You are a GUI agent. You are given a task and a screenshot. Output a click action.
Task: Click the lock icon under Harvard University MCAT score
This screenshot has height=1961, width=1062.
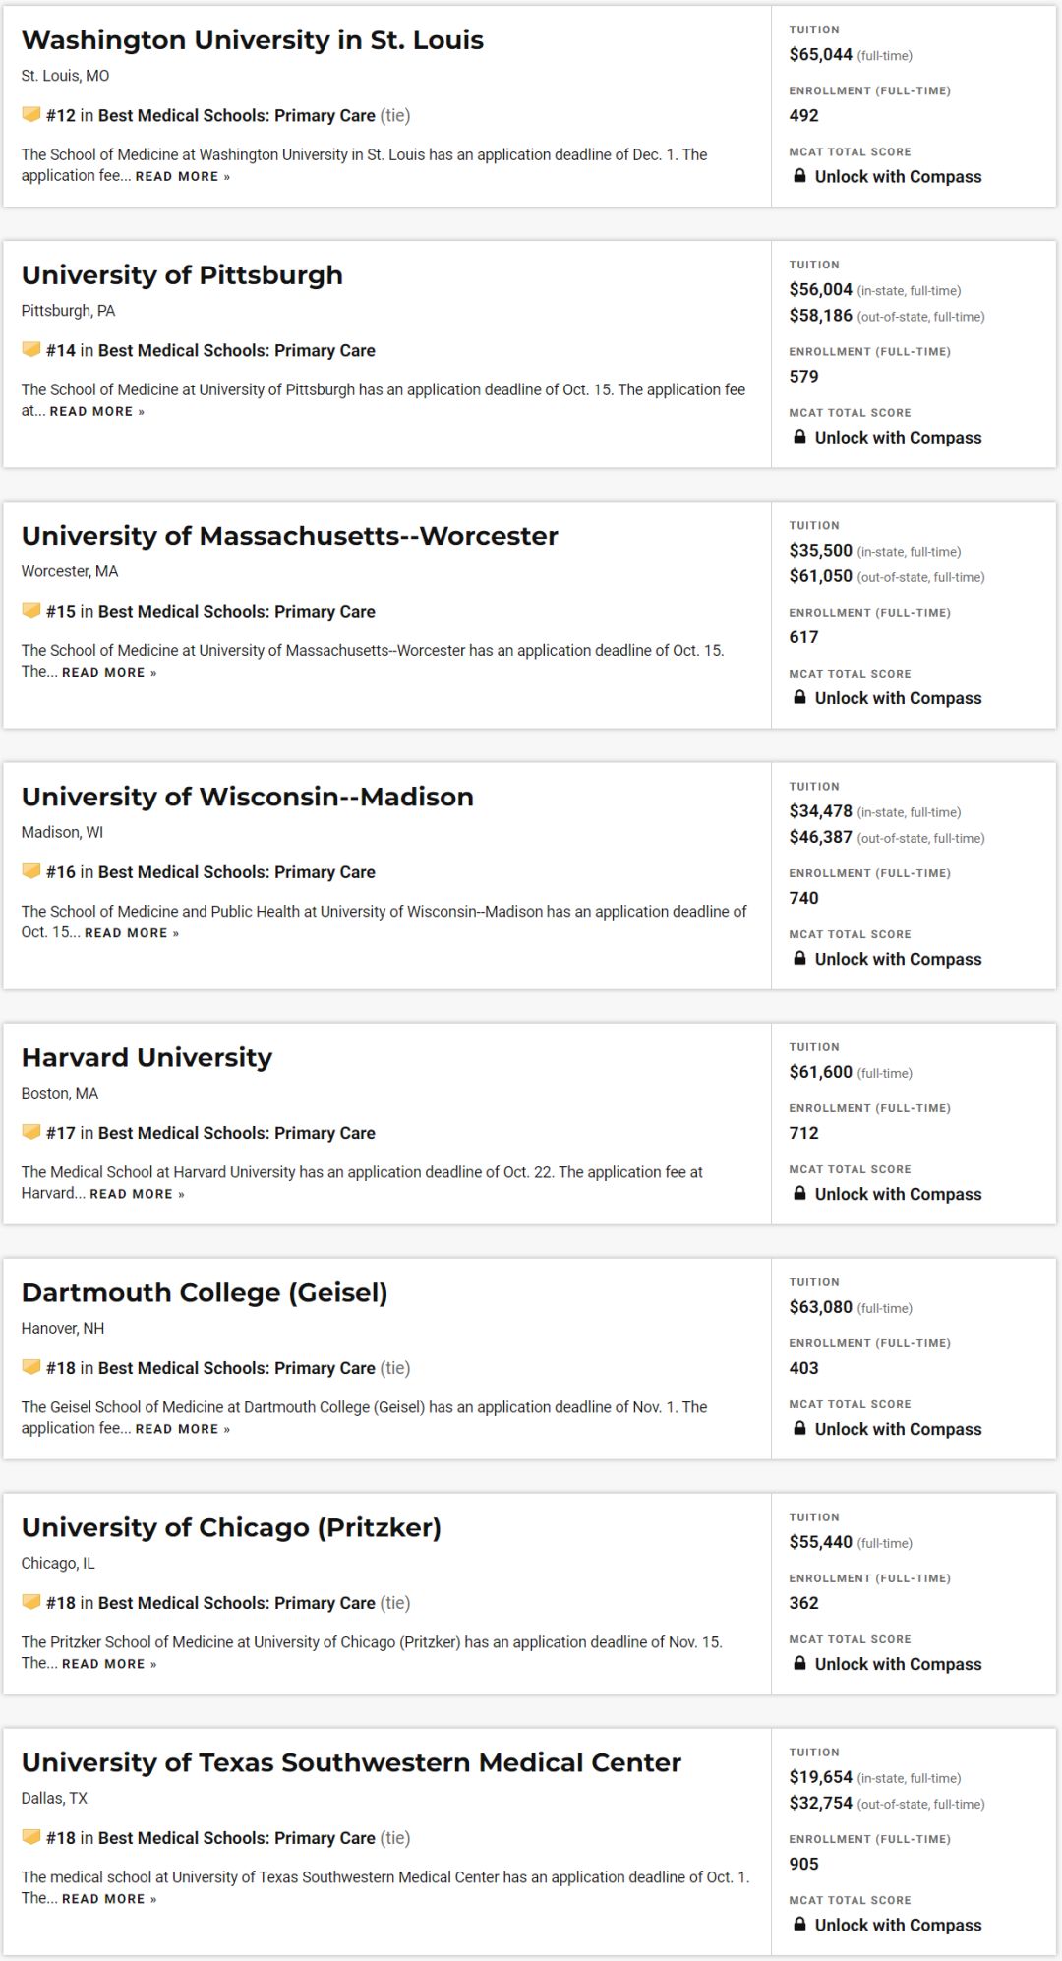(799, 1193)
